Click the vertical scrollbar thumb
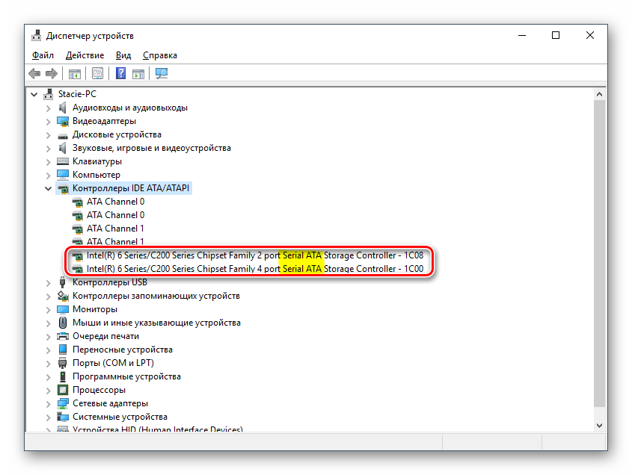The height and width of the screenshot is (475, 632). pos(599,254)
